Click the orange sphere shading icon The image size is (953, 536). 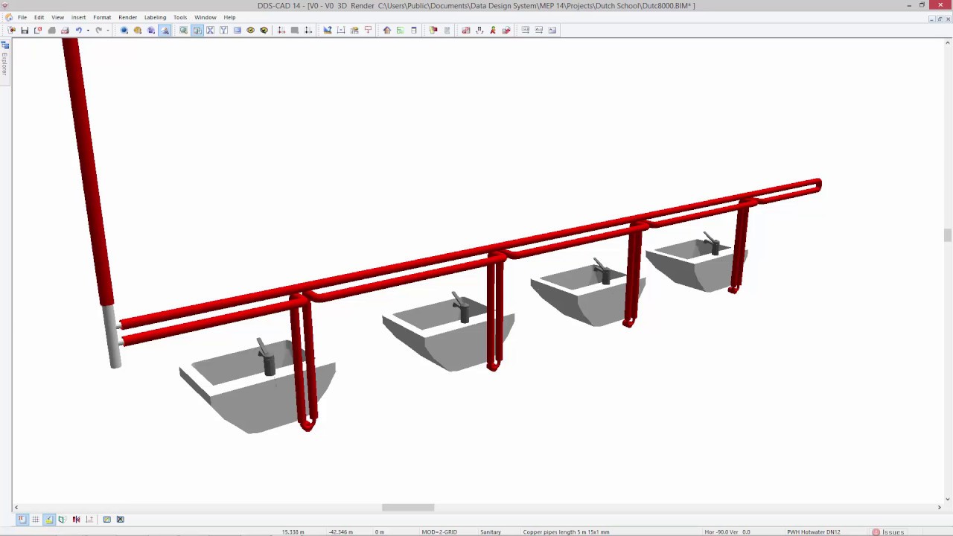[138, 30]
